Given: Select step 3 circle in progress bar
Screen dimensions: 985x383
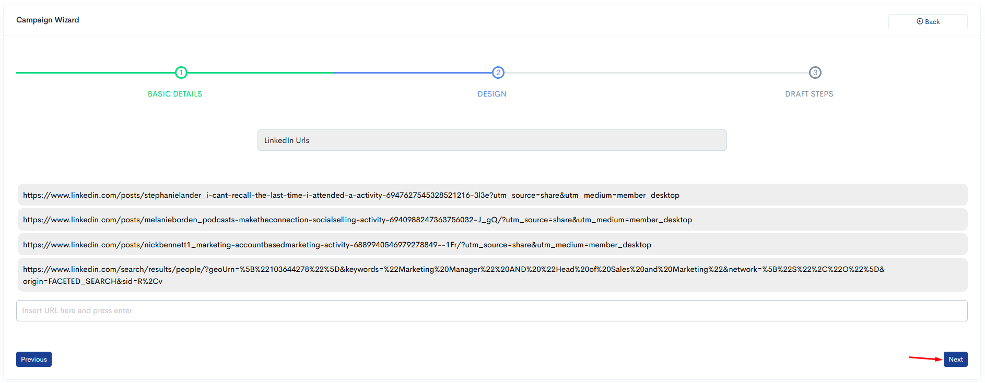Looking at the screenshot, I should (x=815, y=73).
